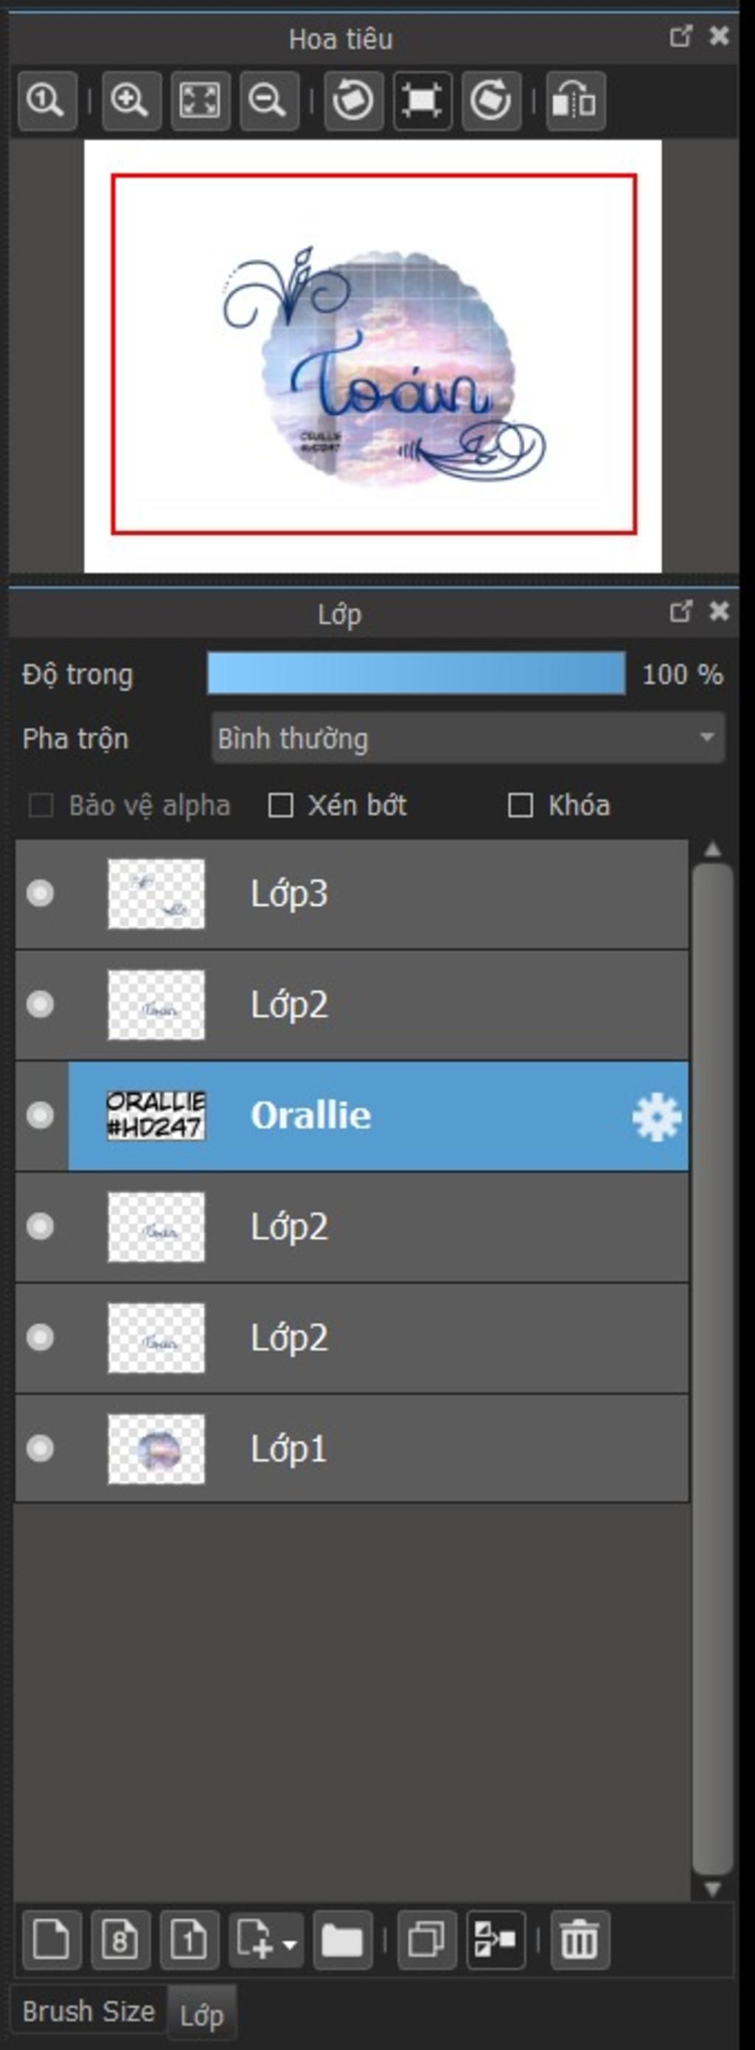
Task: Reset navigator zoom to 100%
Action: click(47, 100)
